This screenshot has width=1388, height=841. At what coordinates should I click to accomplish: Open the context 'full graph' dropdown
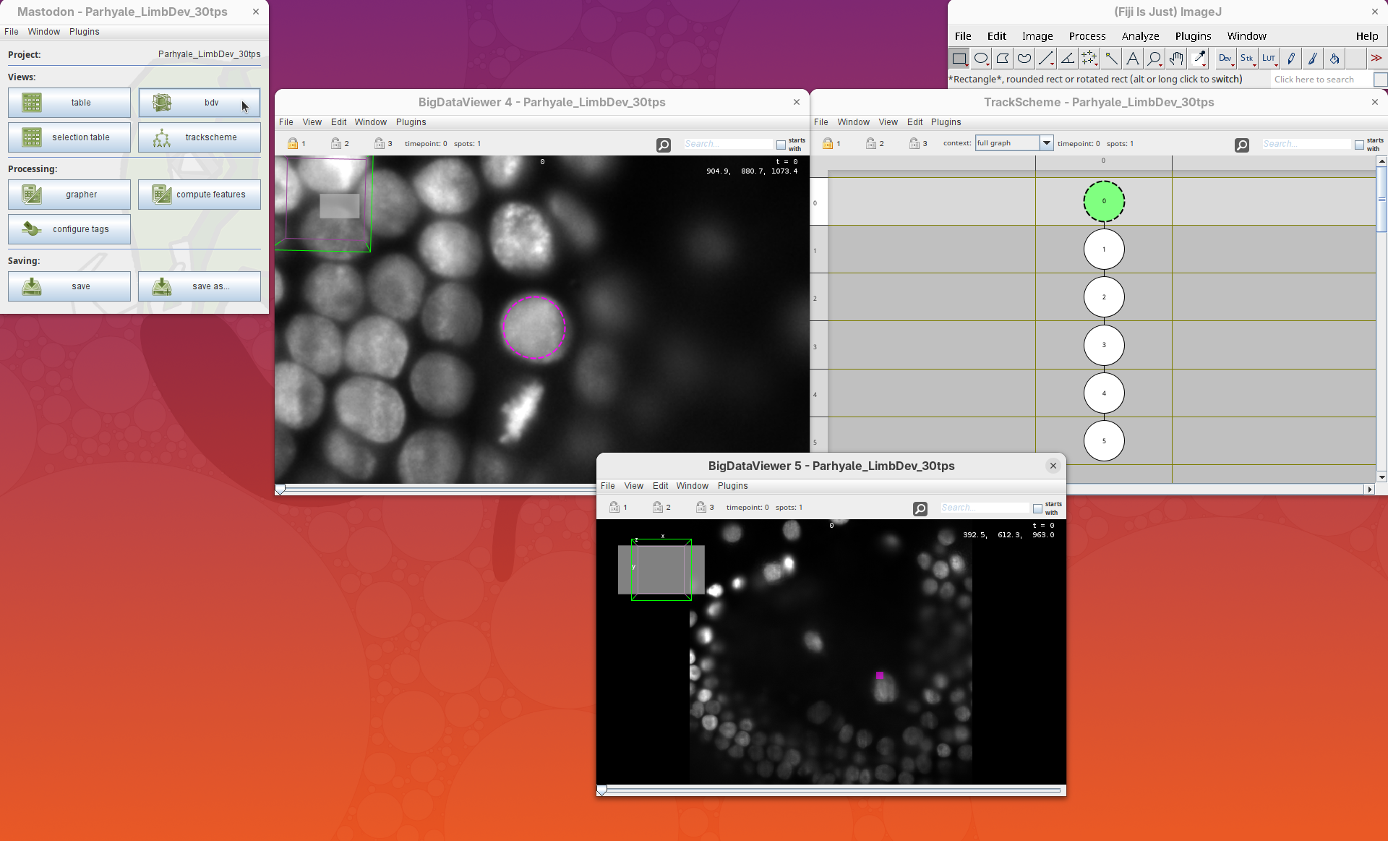[1046, 143]
